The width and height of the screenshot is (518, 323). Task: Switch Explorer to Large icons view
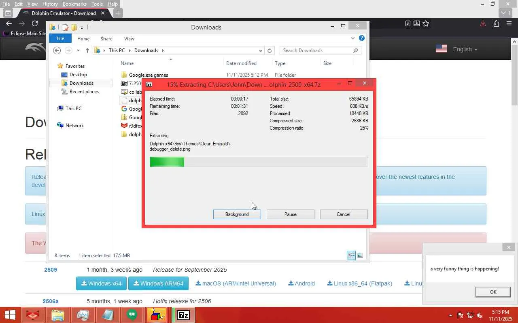tap(360, 255)
